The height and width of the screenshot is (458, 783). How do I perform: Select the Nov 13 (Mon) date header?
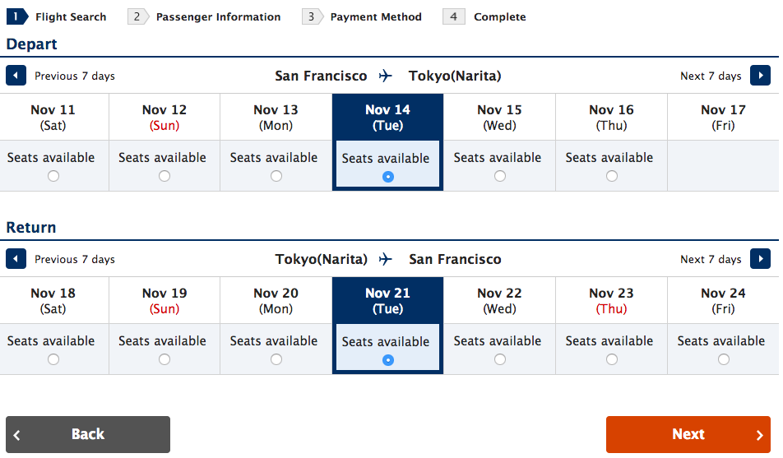tap(276, 117)
